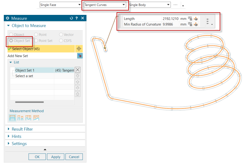Click the save icon in the Length row
Screen dimensions: 246x164
click(x=190, y=19)
